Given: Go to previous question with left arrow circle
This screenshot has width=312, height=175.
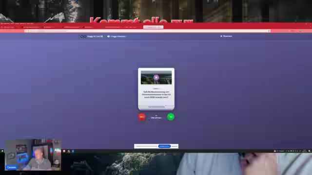Looking at the screenshot, I should point(81,36).
